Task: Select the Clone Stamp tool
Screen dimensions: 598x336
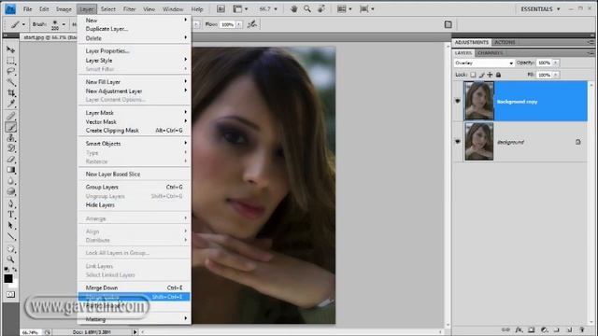Action: 10,138
